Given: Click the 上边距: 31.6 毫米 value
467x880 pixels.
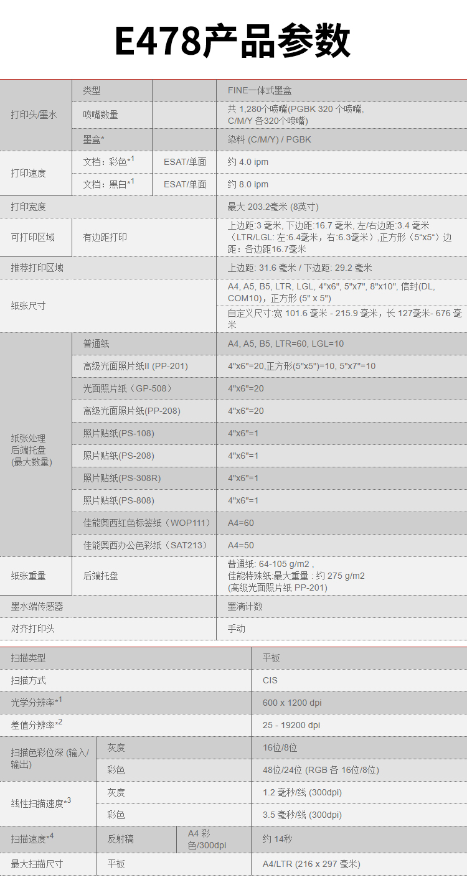Looking at the screenshot, I should pyautogui.click(x=300, y=268).
